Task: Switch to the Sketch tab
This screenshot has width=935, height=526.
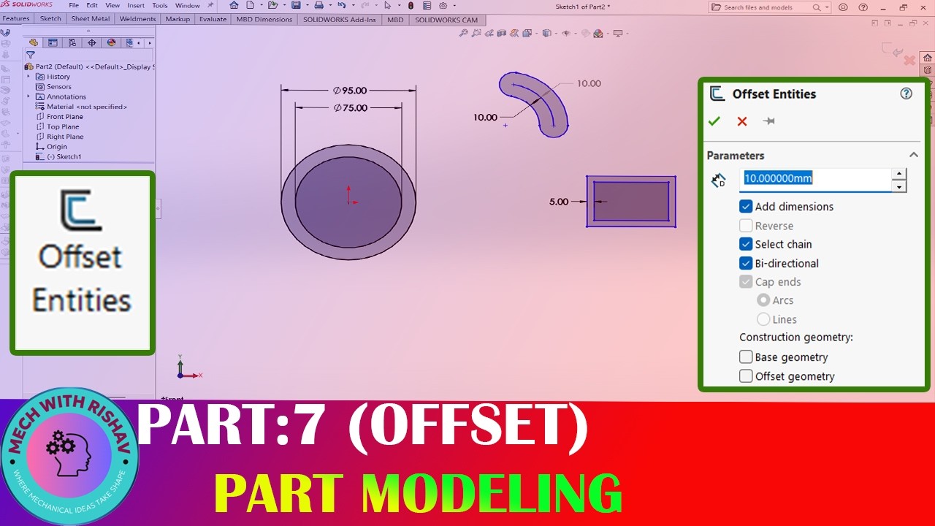Action: pyautogui.click(x=50, y=19)
